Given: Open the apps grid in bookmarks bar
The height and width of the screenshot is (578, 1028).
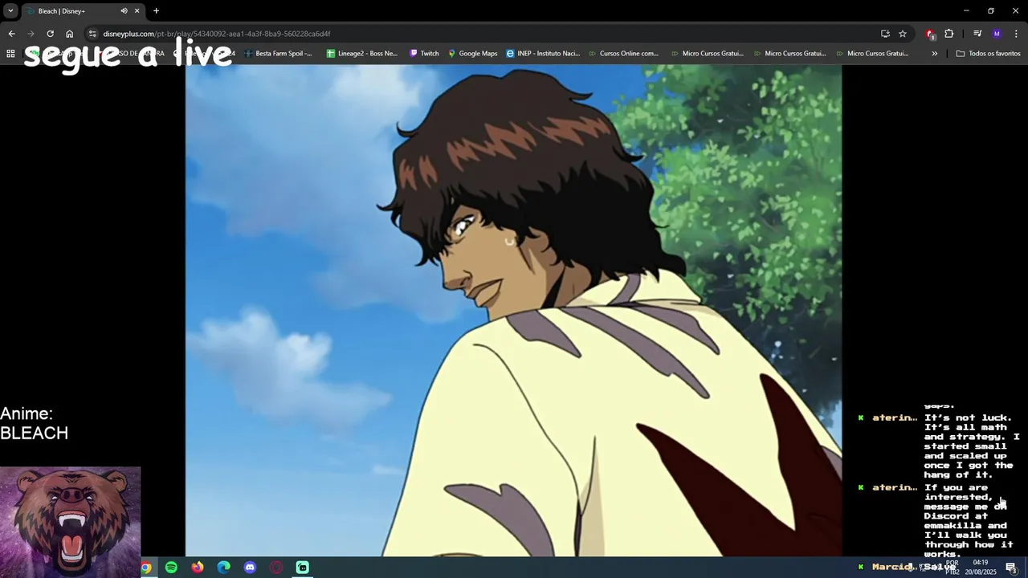Looking at the screenshot, I should coord(10,53).
